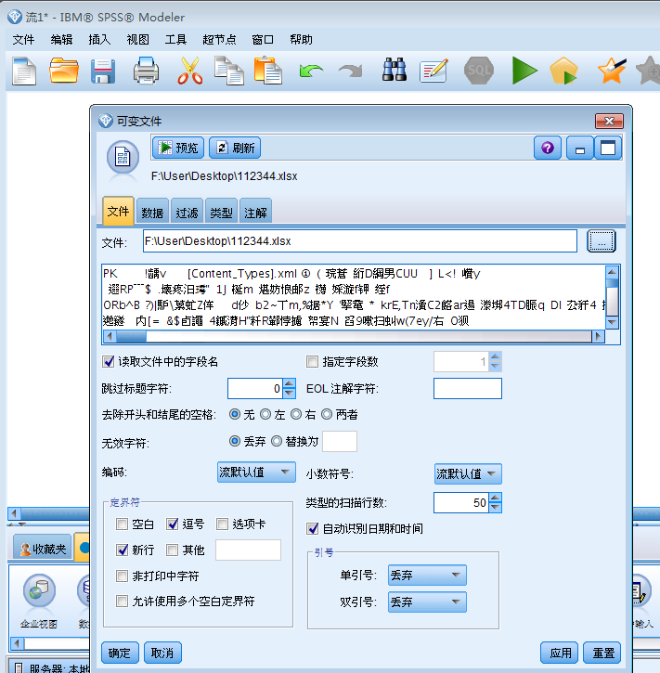Uncheck 新行 delimiter checkbox
Image resolution: width=660 pixels, height=673 pixels.
coord(122,550)
